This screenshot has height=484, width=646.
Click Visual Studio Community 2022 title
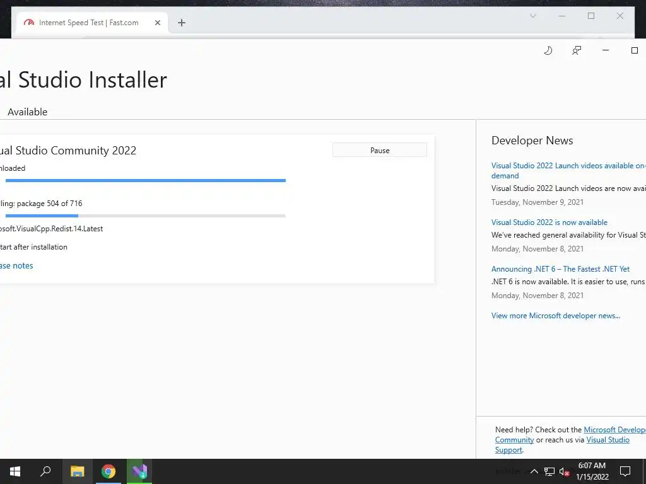click(x=68, y=151)
